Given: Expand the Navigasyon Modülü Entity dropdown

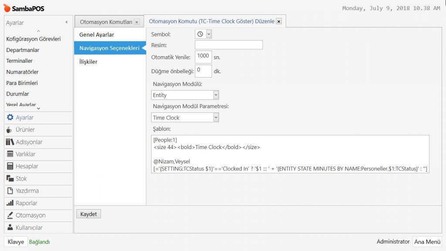Looking at the screenshot, I should tap(216, 95).
